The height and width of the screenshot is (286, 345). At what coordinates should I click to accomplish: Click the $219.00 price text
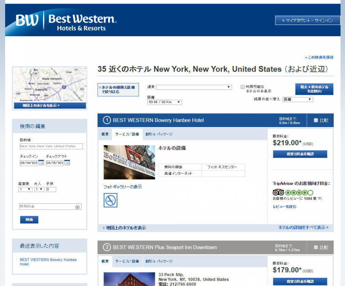click(287, 143)
